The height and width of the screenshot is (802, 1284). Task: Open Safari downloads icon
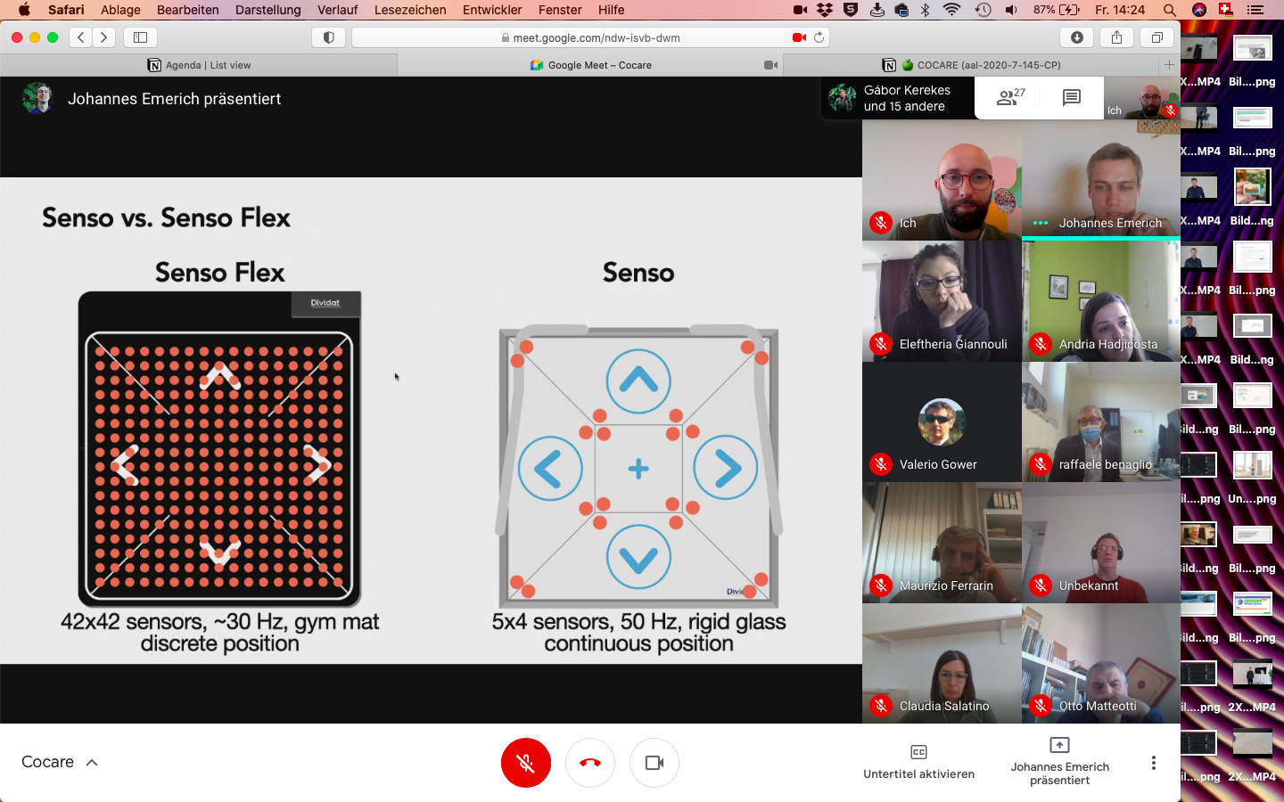point(1077,37)
